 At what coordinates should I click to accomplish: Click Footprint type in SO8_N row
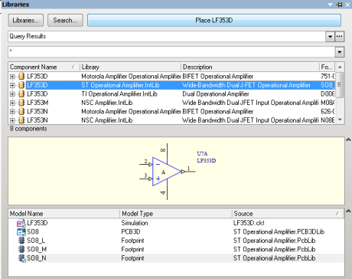(x=132, y=258)
